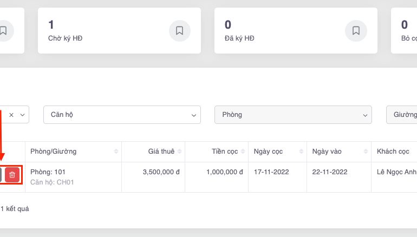Open the Phòng dropdown
The width and height of the screenshot is (417, 237).
coord(293,115)
